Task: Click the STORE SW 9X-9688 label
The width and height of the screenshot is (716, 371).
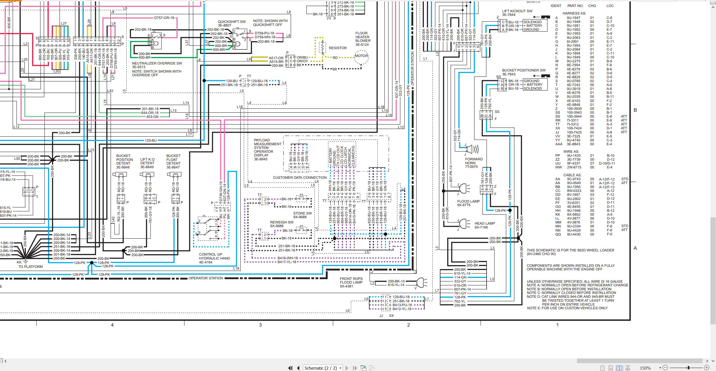Action: 302,215
